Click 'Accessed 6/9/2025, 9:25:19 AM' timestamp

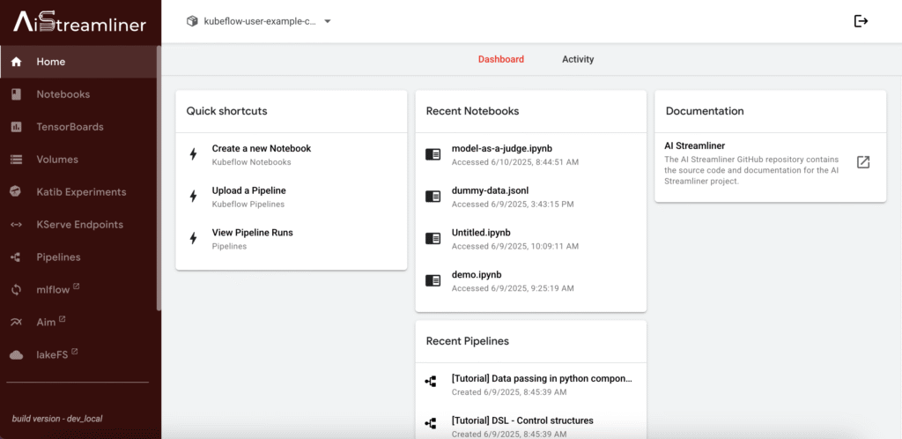pos(513,288)
